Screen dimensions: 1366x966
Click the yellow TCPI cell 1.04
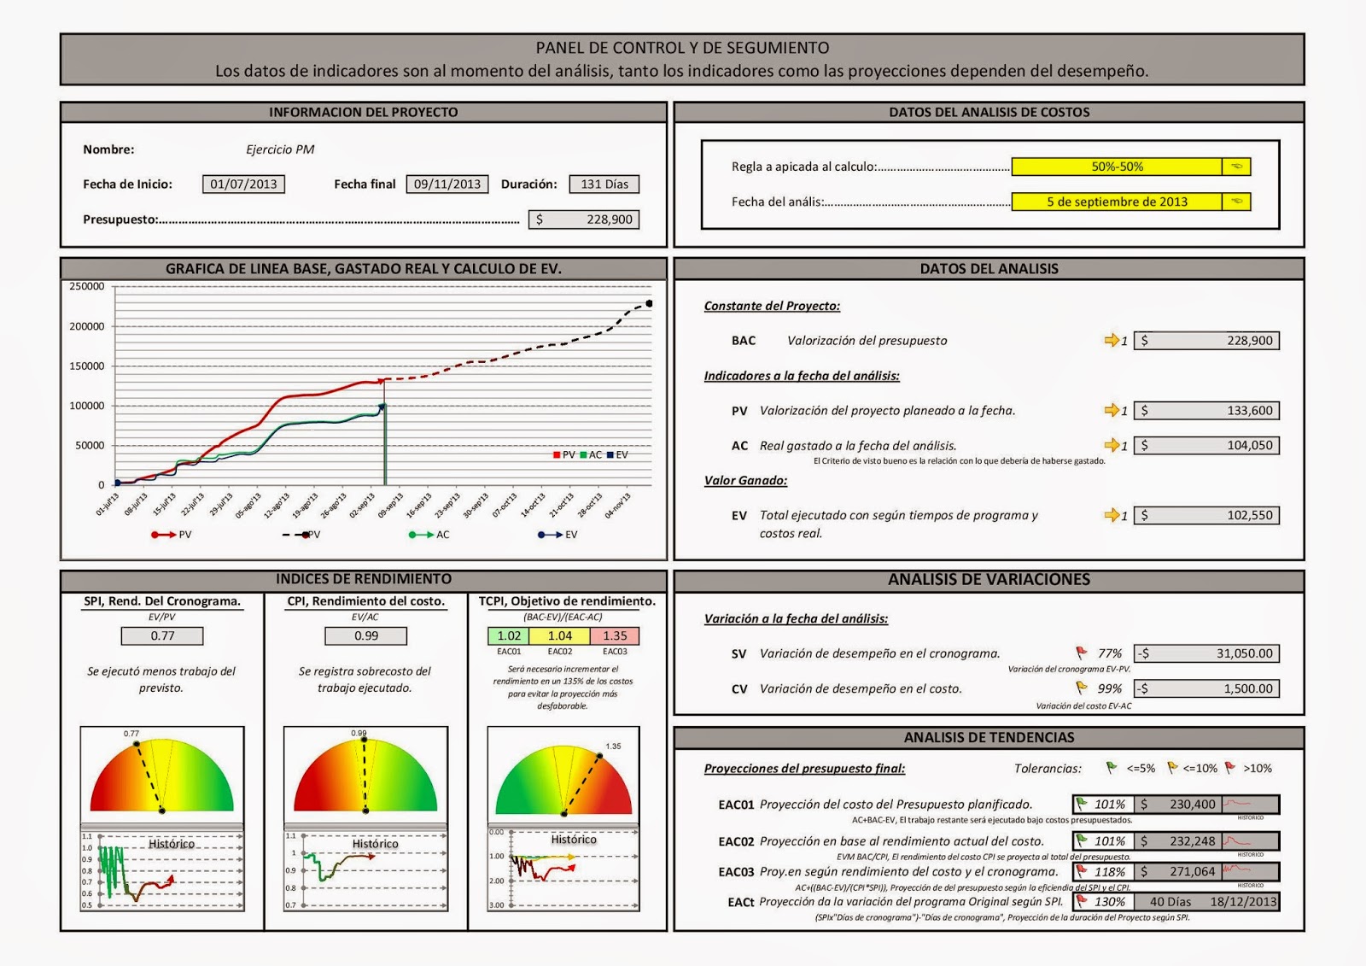(560, 635)
